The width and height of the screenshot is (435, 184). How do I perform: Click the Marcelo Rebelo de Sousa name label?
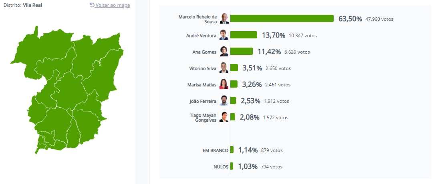pos(197,19)
